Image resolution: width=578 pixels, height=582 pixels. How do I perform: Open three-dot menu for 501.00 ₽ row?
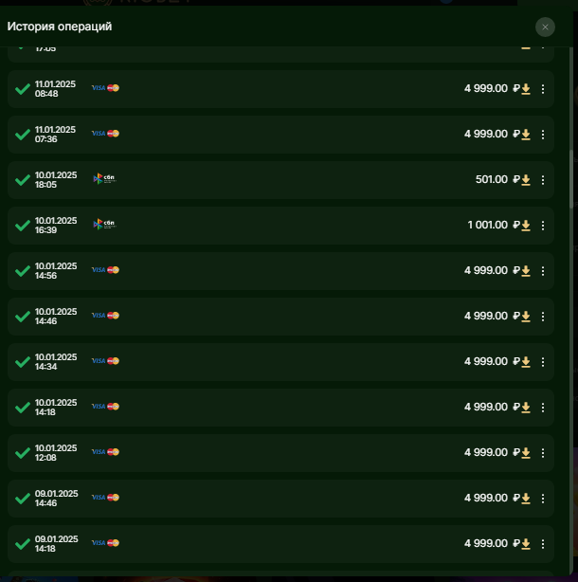(x=543, y=180)
